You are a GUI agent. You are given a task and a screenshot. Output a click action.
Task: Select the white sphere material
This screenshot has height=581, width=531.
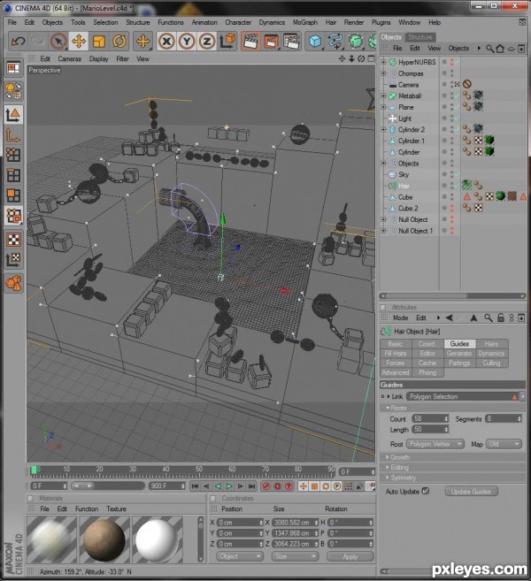tap(158, 539)
